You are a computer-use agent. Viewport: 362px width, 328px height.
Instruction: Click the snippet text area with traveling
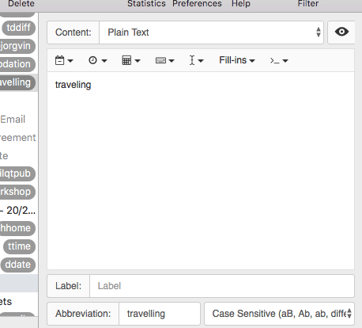tap(201, 170)
